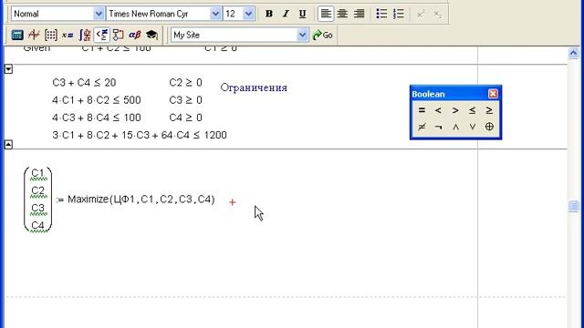Image resolution: width=584 pixels, height=328 pixels.
Task: Apply superscript formatting
Action: 421,14
